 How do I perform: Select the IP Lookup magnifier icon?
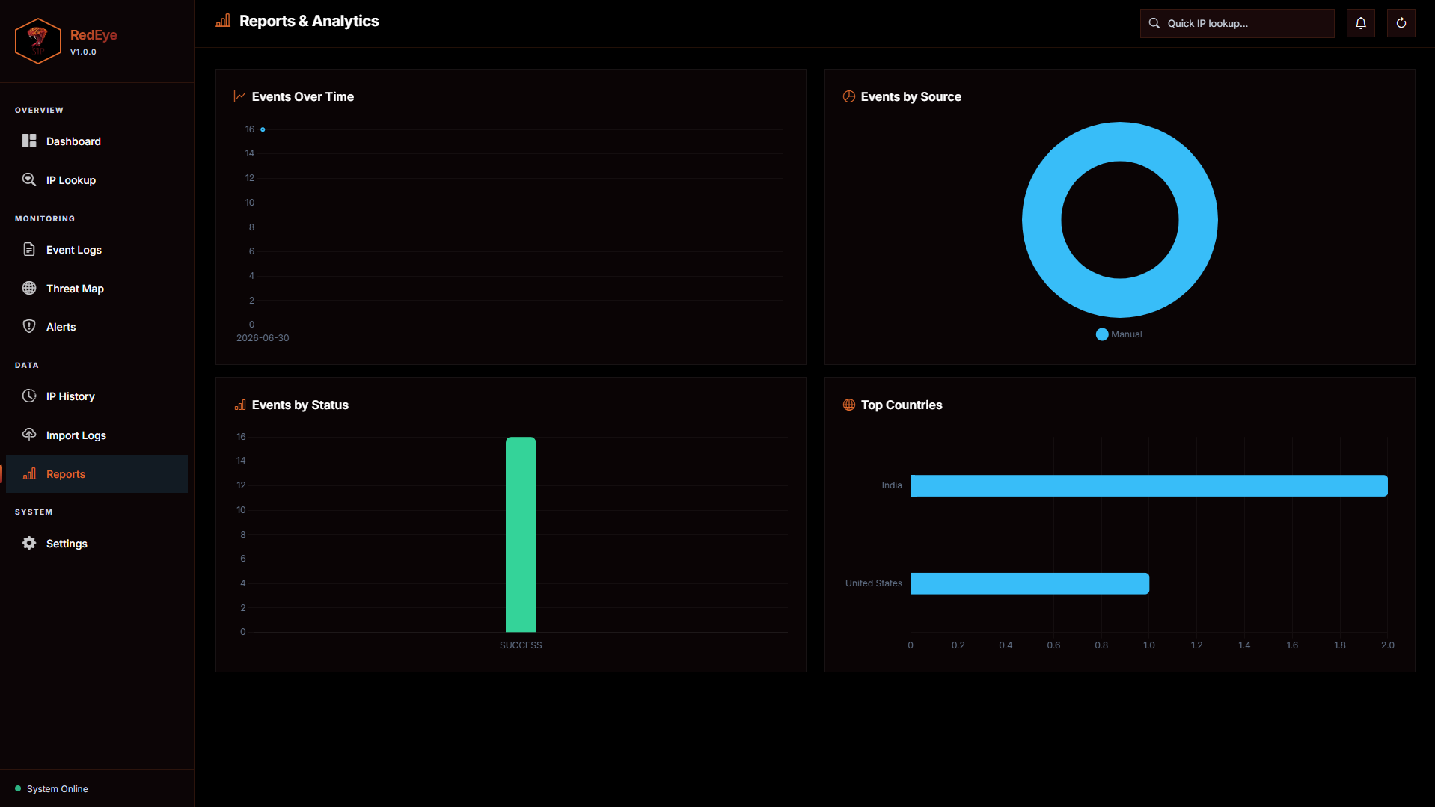point(29,179)
